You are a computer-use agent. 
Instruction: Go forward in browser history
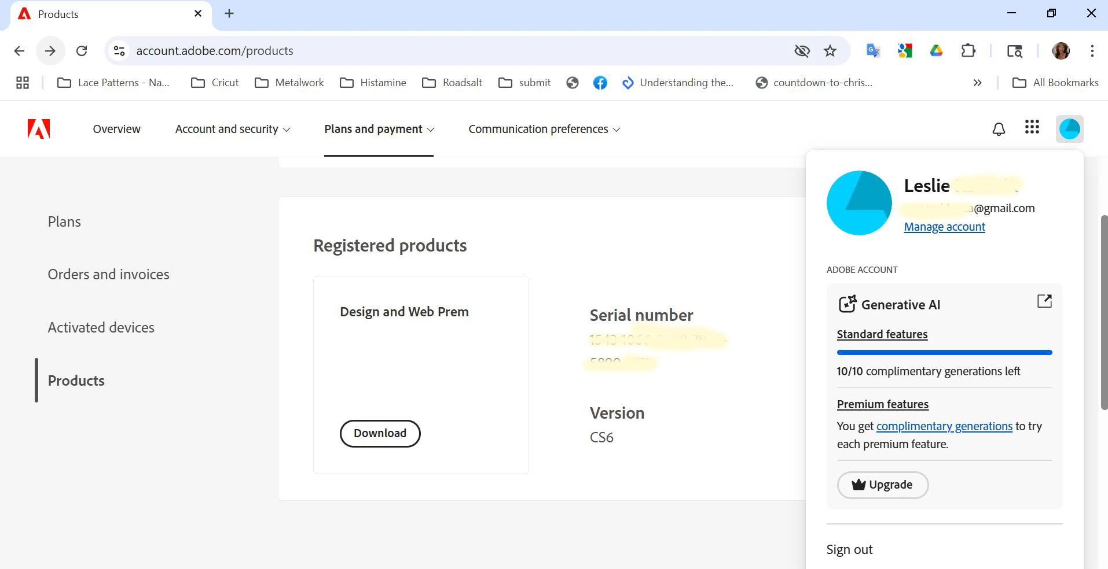[50, 51]
